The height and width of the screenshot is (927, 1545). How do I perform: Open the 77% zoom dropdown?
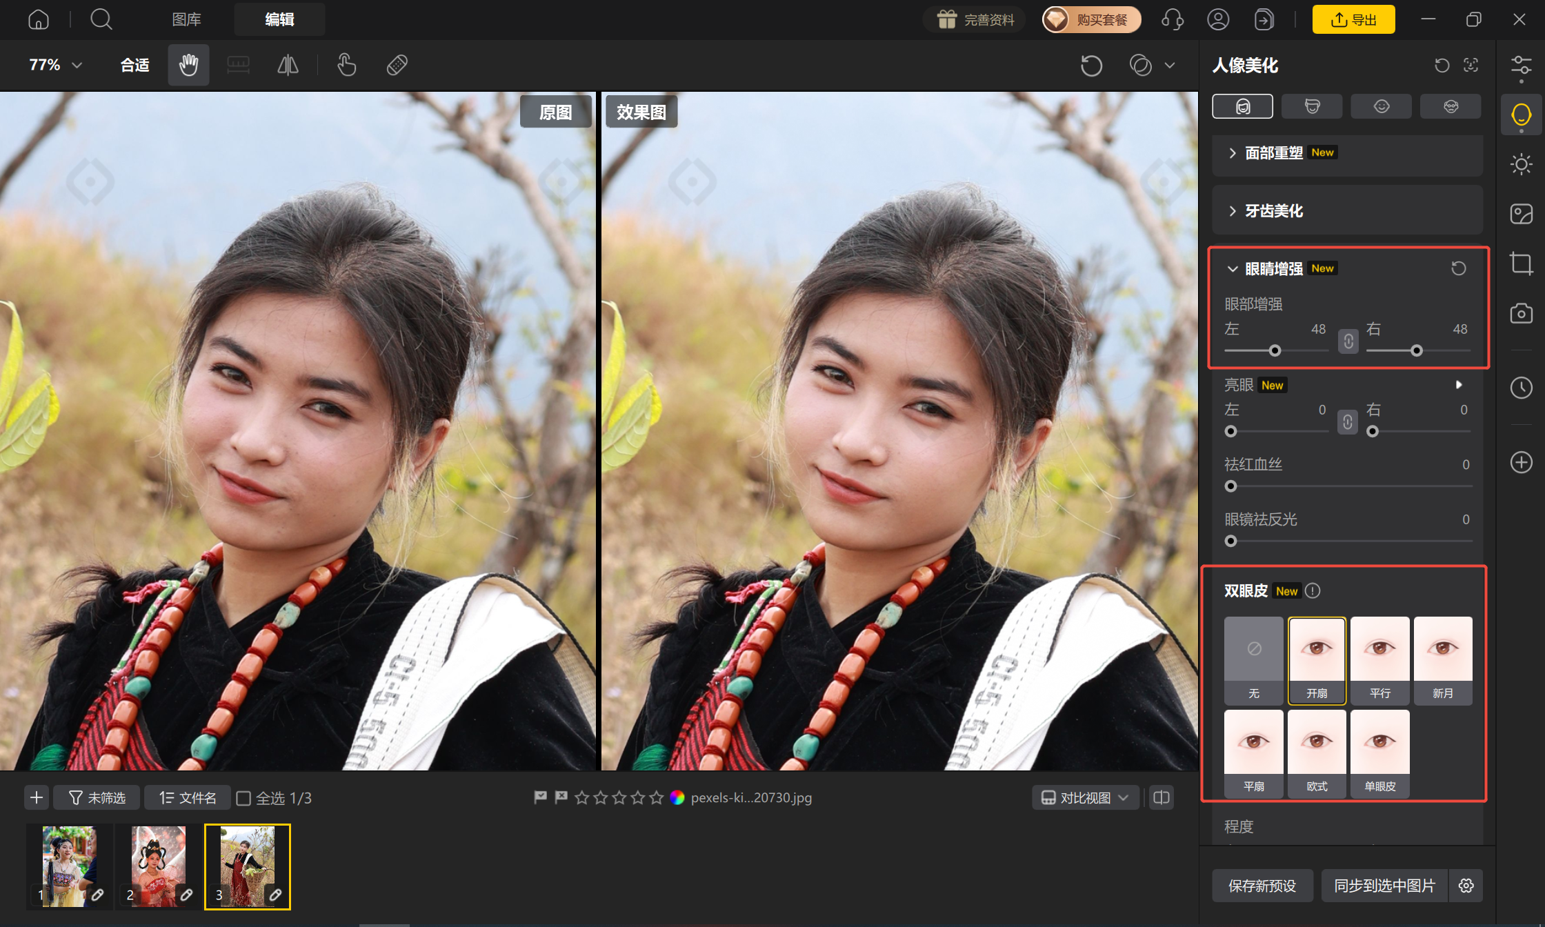click(55, 65)
